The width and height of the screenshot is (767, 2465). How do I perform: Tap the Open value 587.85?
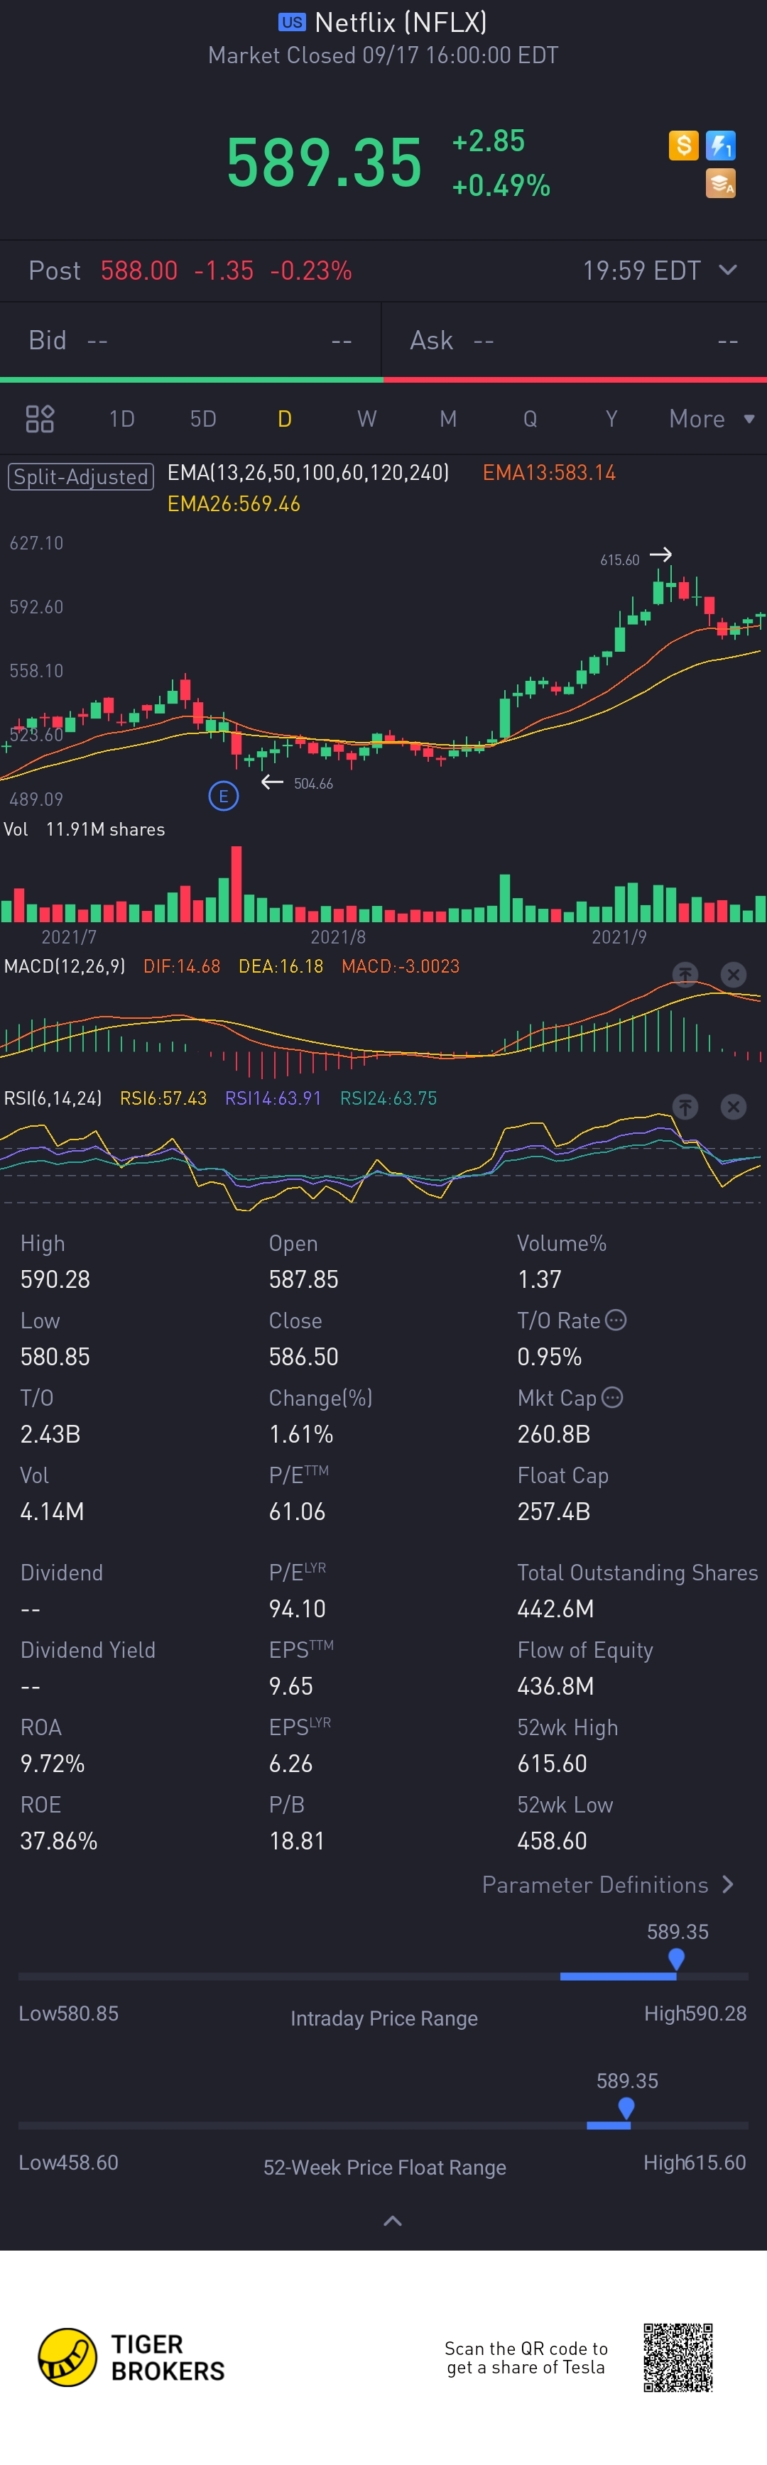303,1279
